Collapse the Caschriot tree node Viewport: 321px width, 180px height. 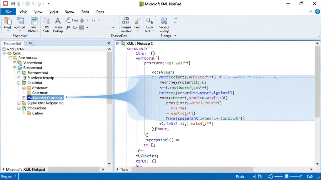click(x=19, y=83)
